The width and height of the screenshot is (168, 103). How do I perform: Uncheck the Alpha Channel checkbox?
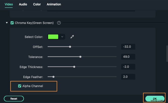tap(20, 86)
